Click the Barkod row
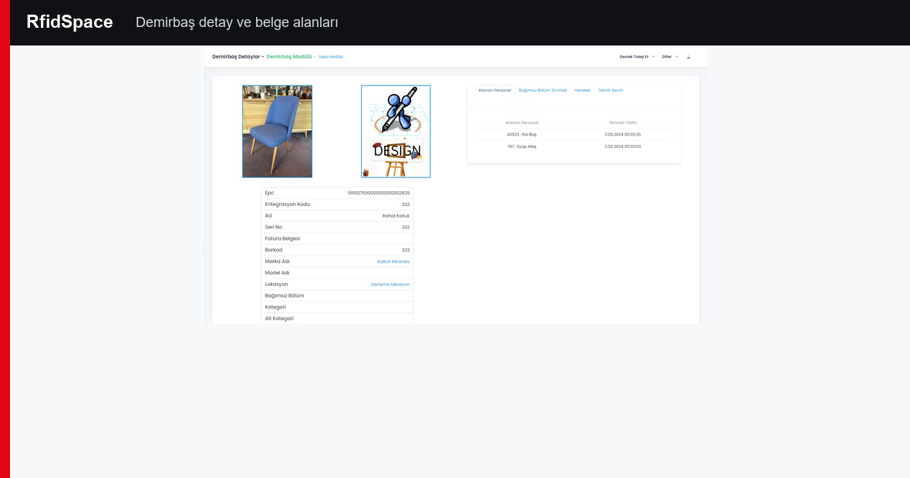The width and height of the screenshot is (910, 478). [337, 250]
